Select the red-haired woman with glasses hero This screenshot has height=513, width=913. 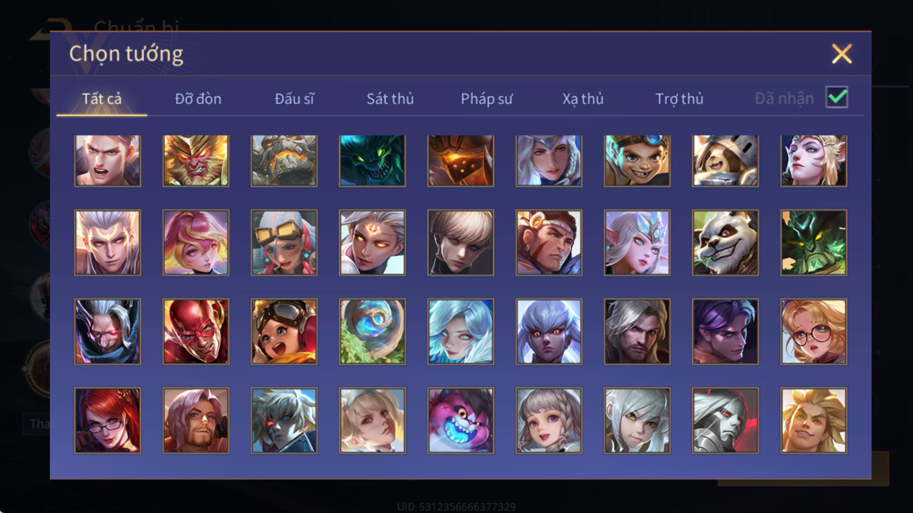[x=107, y=421]
